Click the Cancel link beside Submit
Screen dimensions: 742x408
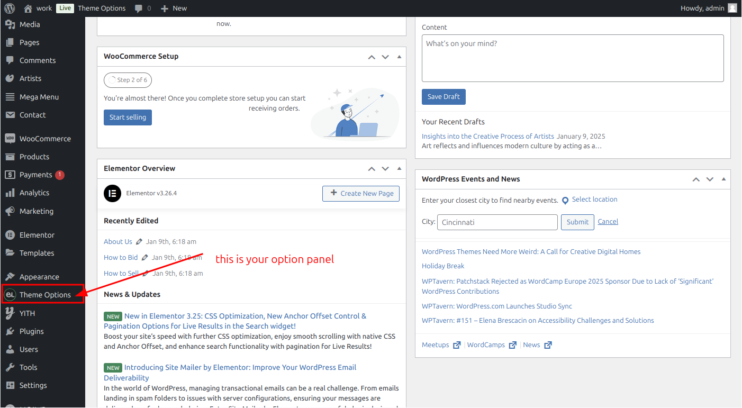608,222
